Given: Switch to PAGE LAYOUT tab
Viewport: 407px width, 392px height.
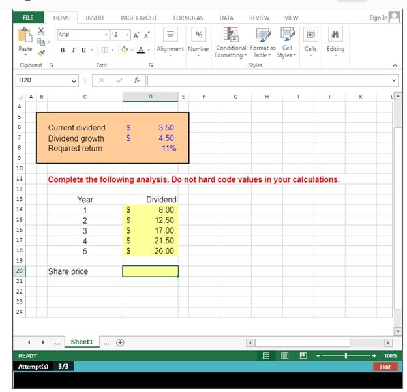Looking at the screenshot, I should click(139, 18).
